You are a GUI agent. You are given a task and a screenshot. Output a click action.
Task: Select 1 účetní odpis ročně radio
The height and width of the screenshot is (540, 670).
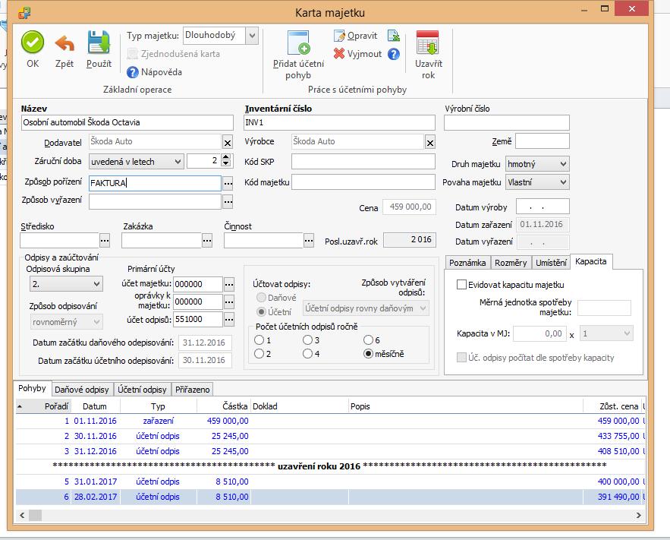pos(259,340)
